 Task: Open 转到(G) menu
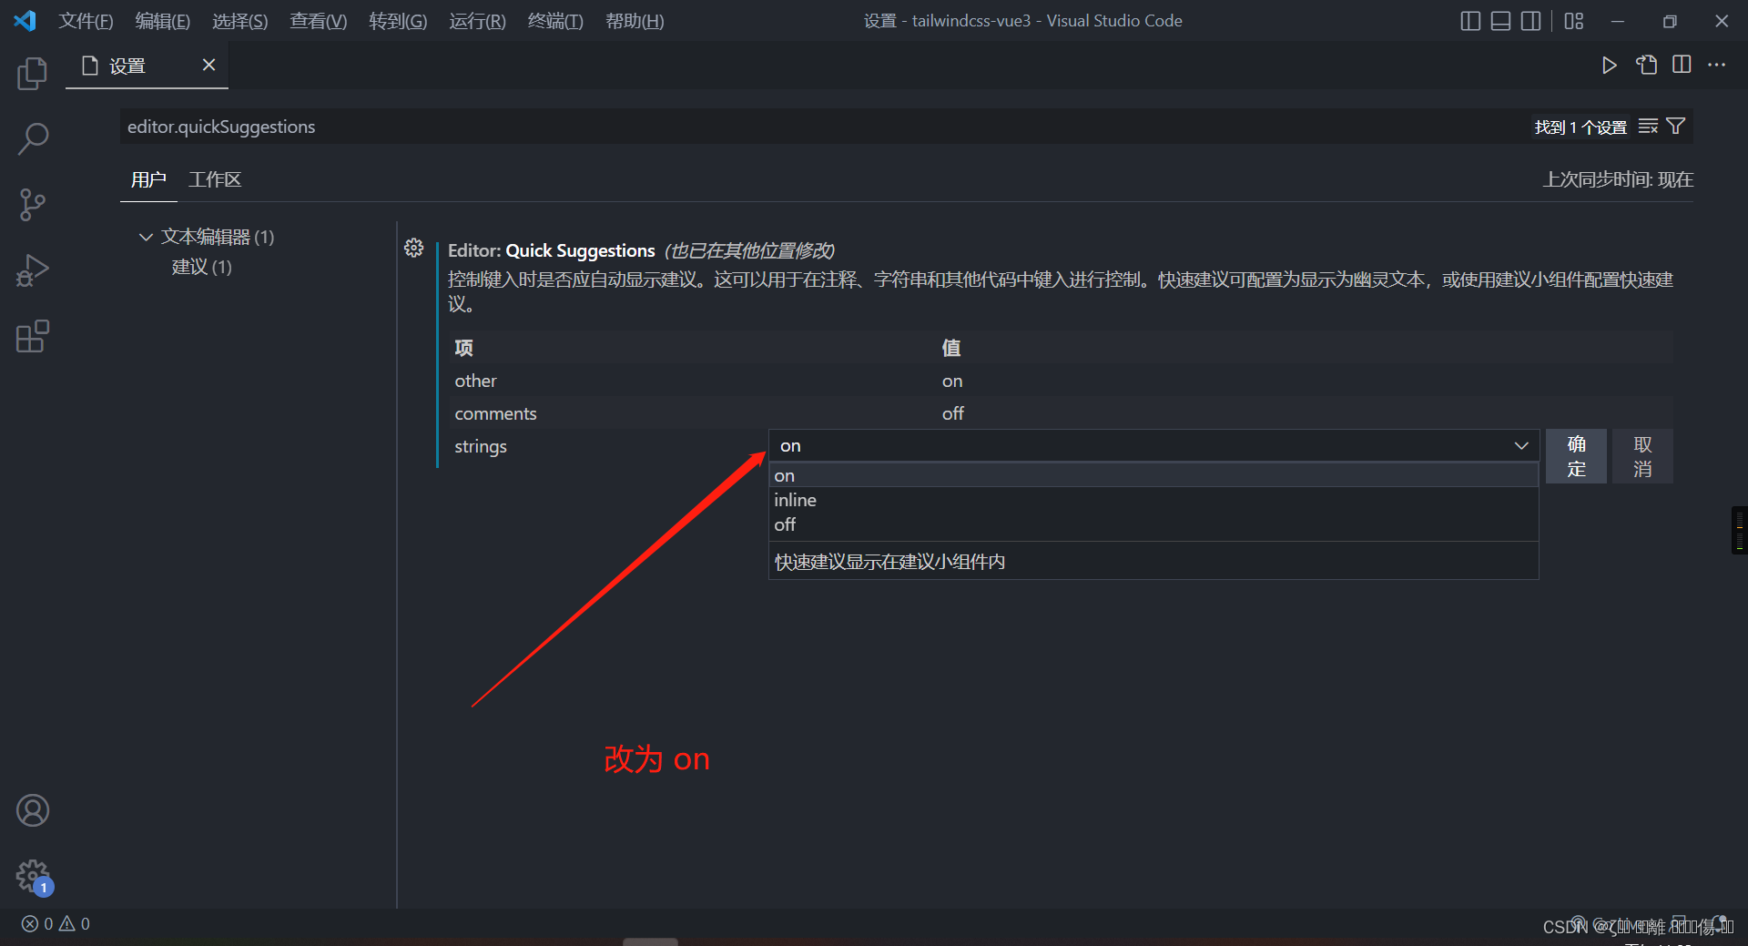point(398,21)
